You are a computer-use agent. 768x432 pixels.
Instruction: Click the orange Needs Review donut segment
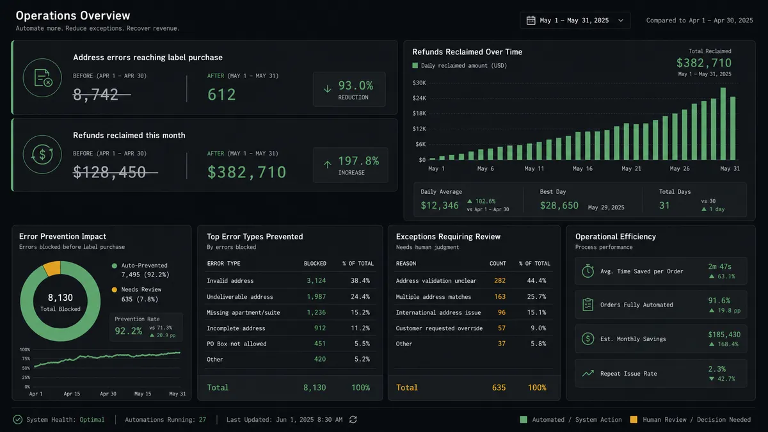pos(52,269)
